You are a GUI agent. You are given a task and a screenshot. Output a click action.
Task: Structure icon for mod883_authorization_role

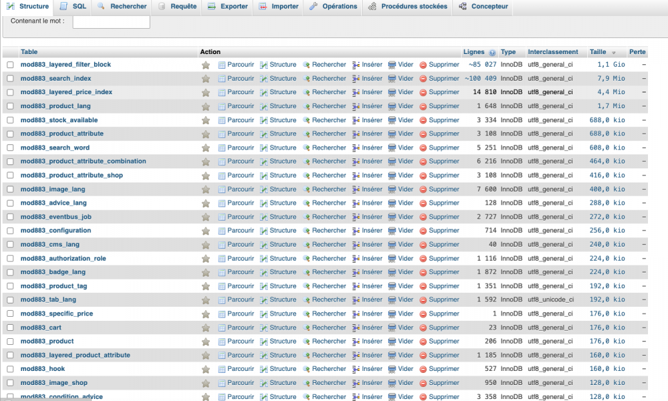[264, 259]
